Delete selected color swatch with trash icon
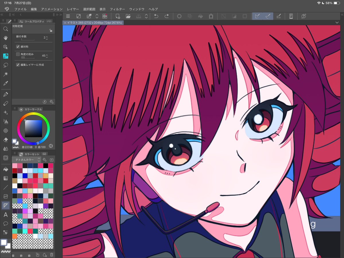This screenshot has width=344, height=258. [52, 255]
